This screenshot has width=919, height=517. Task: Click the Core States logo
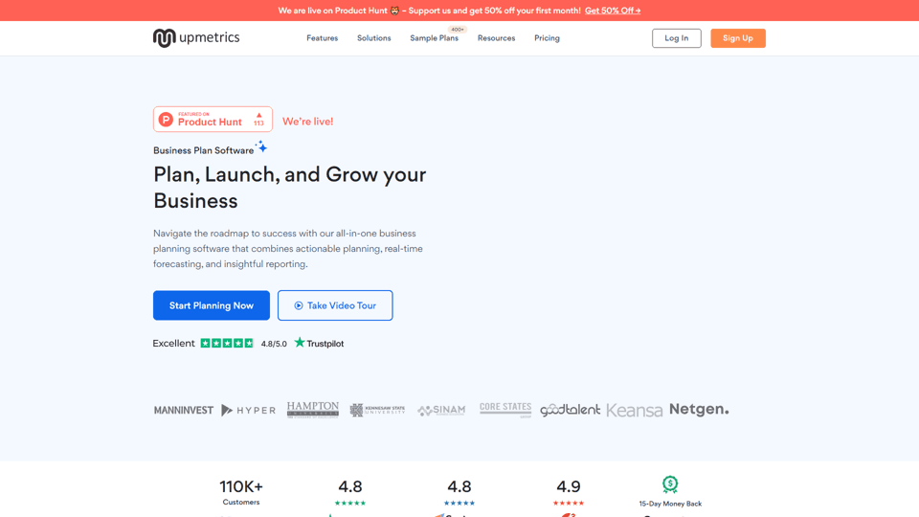click(x=505, y=409)
